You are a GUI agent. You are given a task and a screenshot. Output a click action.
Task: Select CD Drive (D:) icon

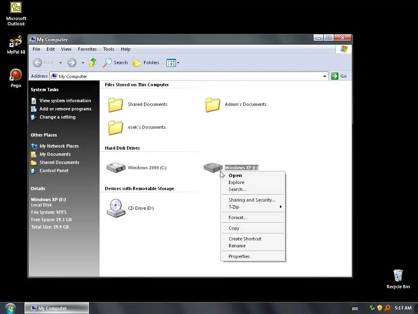(x=116, y=208)
